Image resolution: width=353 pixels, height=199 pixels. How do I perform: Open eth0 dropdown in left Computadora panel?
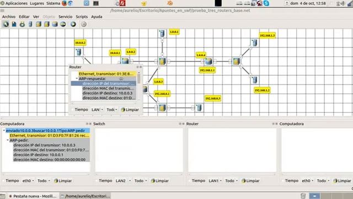coord(28,181)
